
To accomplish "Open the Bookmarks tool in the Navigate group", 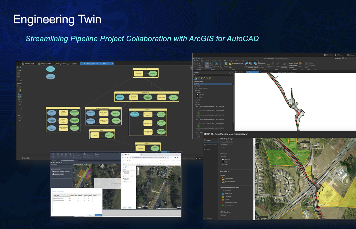I will pyautogui.click(x=216, y=65).
